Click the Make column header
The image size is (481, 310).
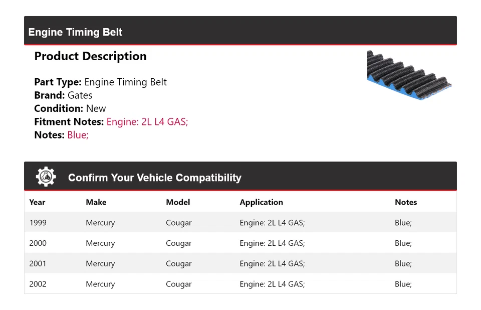pyautogui.click(x=96, y=202)
